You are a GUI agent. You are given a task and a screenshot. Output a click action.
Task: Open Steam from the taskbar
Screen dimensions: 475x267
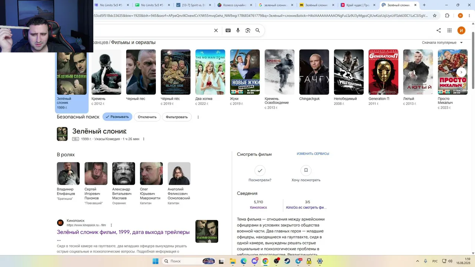287,261
